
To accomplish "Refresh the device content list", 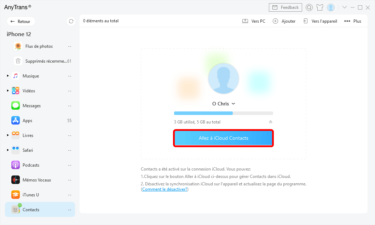I will 71,21.
